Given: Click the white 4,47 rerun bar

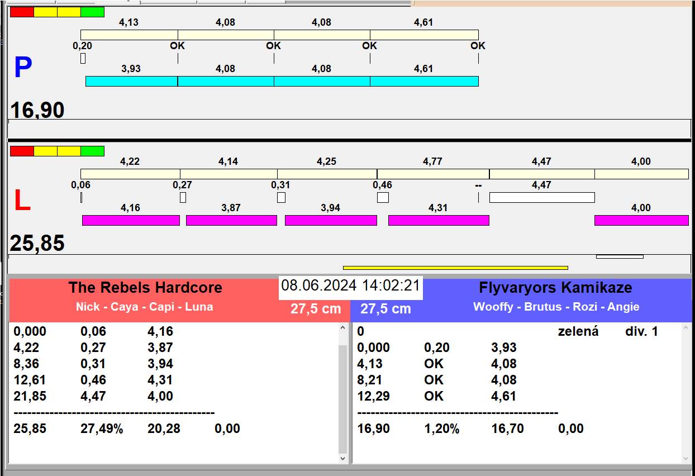Looking at the screenshot, I should pos(541,197).
